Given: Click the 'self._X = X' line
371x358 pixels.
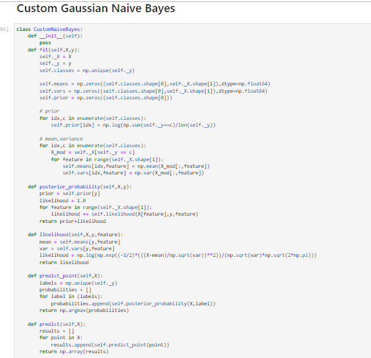Looking at the screenshot, I should (x=55, y=57).
